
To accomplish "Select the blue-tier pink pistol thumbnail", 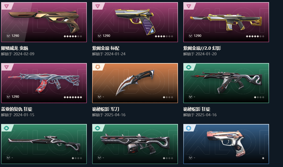I will coord(226,144).
